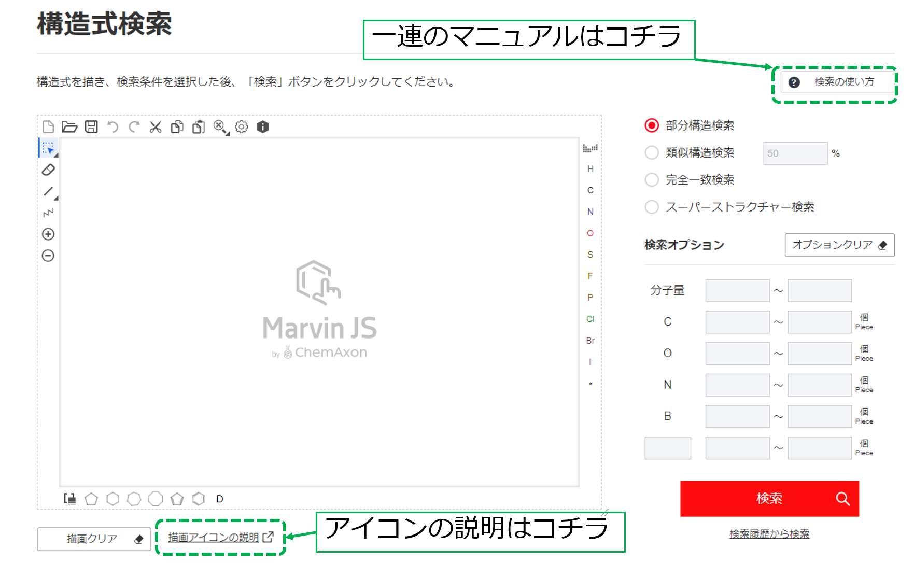Select the chain drawing tool
This screenshot has width=914, height=563.
click(x=48, y=213)
